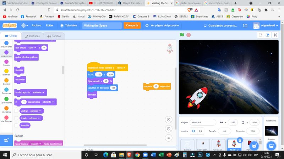
Task: Hide sprite using the crossed-eye toggle
Action: point(201,131)
